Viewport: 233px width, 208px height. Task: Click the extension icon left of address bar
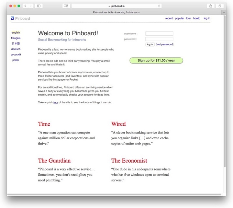[x=66, y=6]
